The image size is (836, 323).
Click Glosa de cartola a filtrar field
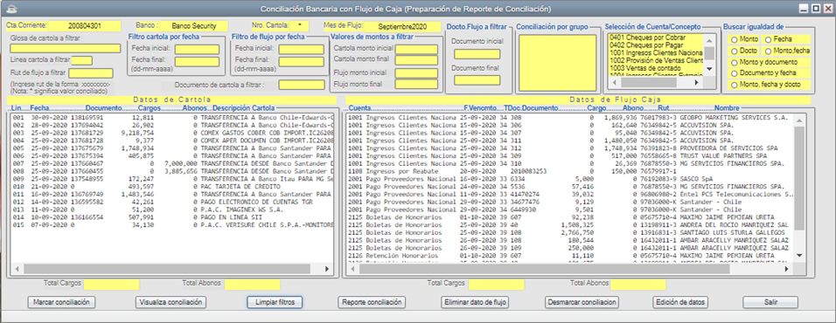(x=65, y=49)
